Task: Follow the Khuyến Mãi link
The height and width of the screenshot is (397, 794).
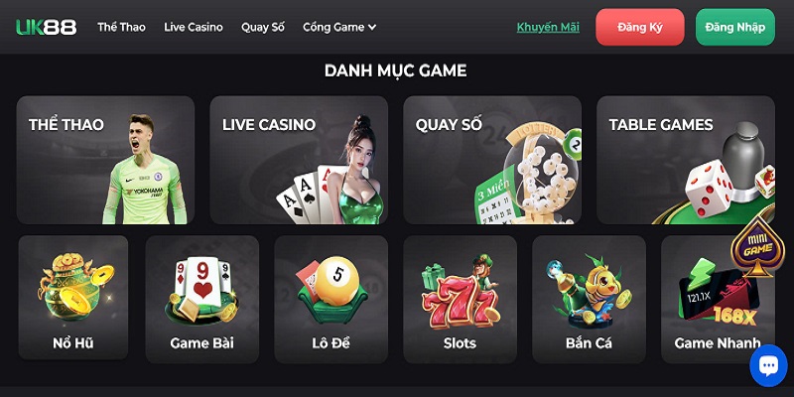Action: coord(548,28)
